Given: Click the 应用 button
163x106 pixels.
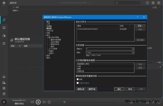Looking at the screenshot, I should coord(141,89).
